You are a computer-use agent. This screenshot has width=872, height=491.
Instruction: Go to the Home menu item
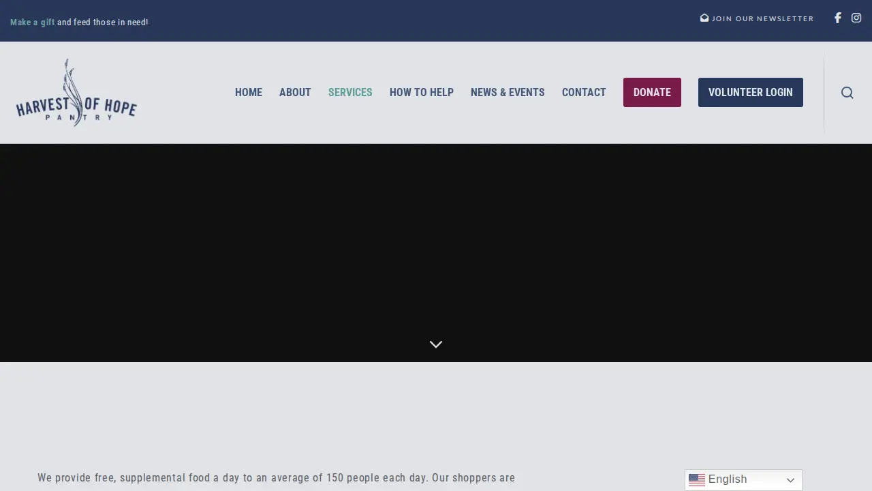point(249,92)
